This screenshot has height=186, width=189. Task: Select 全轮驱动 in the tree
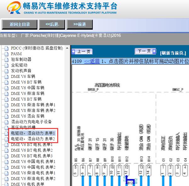[19, 65]
